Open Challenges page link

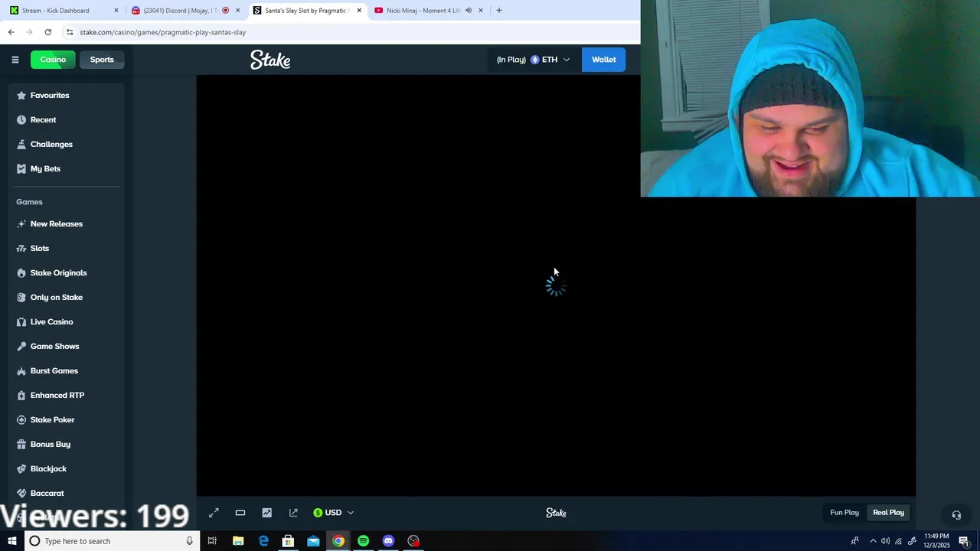coord(51,145)
